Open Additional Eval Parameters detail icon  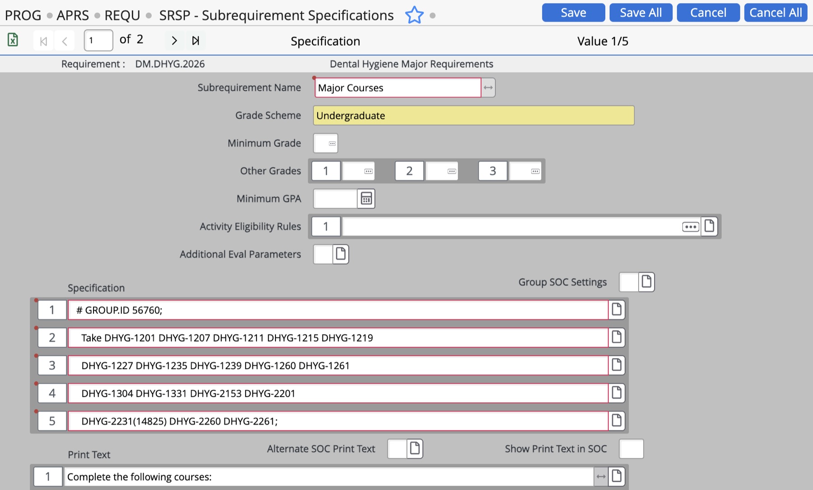click(x=341, y=254)
